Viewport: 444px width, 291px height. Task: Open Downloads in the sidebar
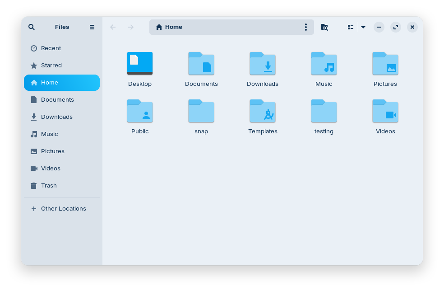pyautogui.click(x=62, y=117)
